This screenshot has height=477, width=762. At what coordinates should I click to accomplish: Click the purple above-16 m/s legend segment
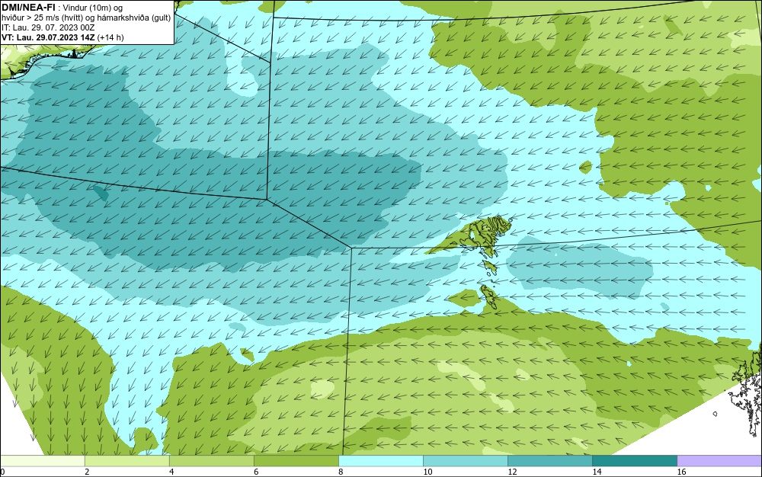click(x=719, y=461)
